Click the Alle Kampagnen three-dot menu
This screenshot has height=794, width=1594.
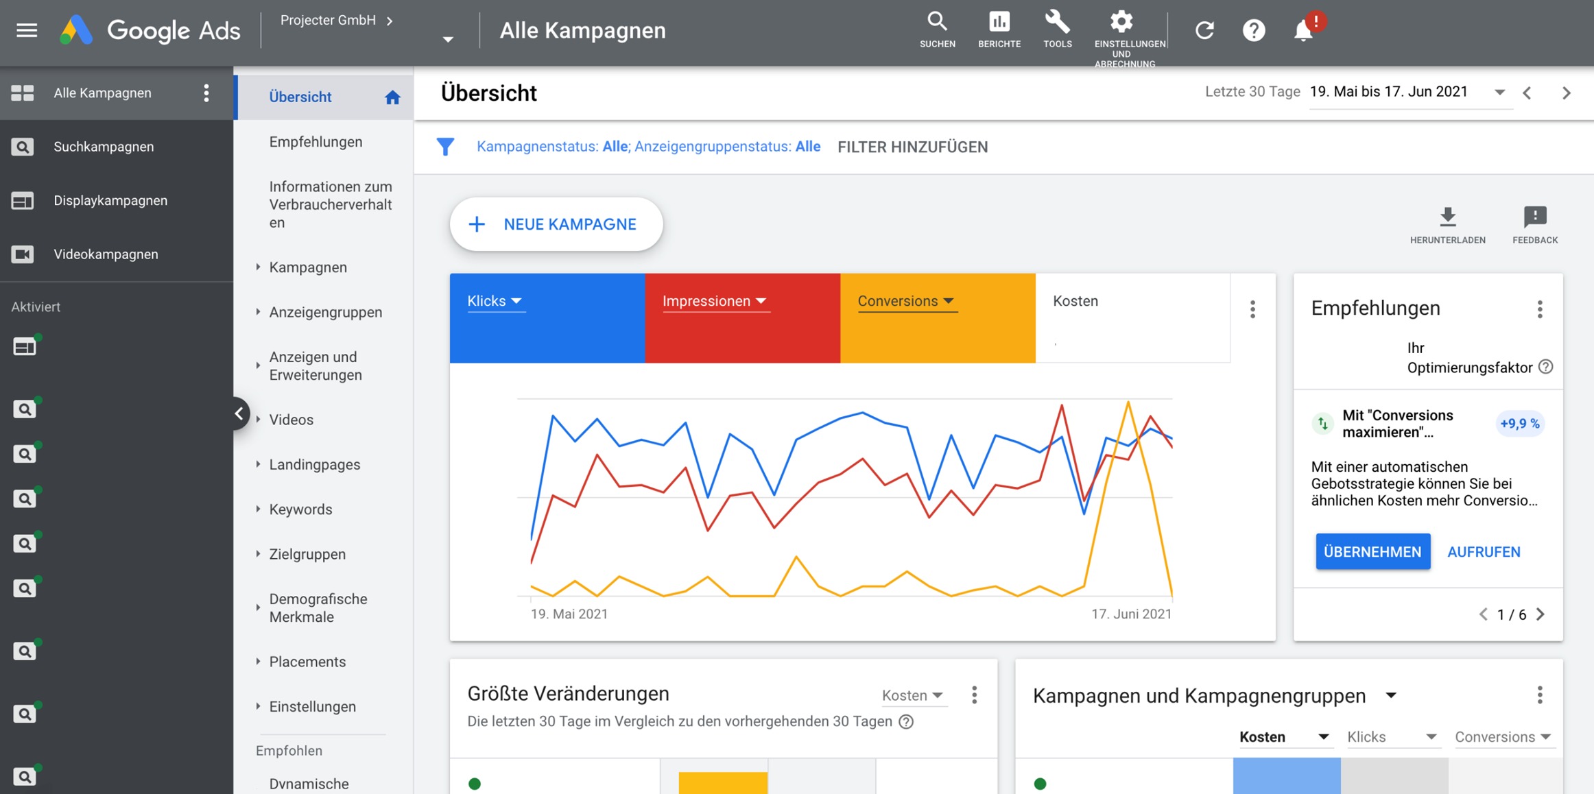tap(206, 93)
